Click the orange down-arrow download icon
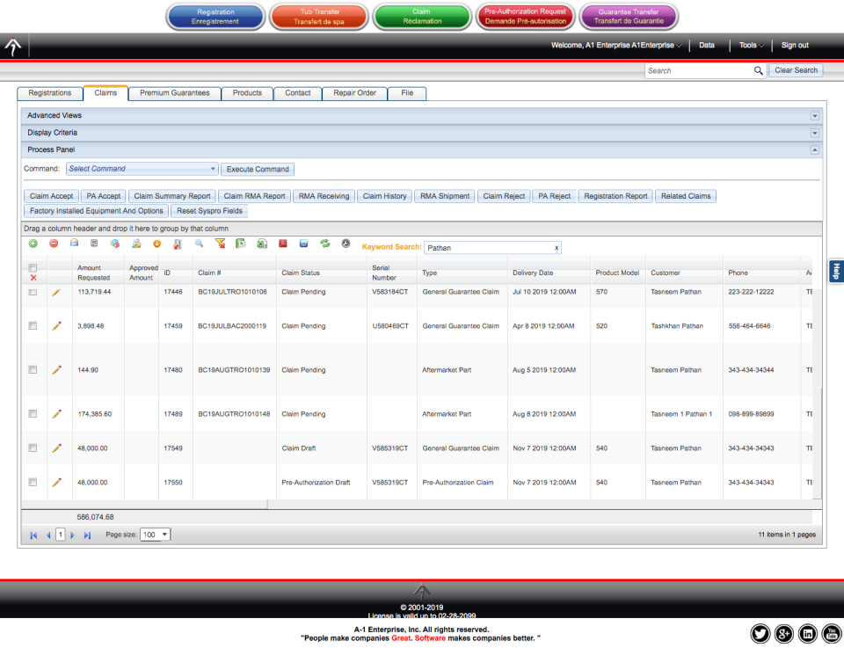Image resolution: width=844 pixels, height=648 pixels. point(157,244)
